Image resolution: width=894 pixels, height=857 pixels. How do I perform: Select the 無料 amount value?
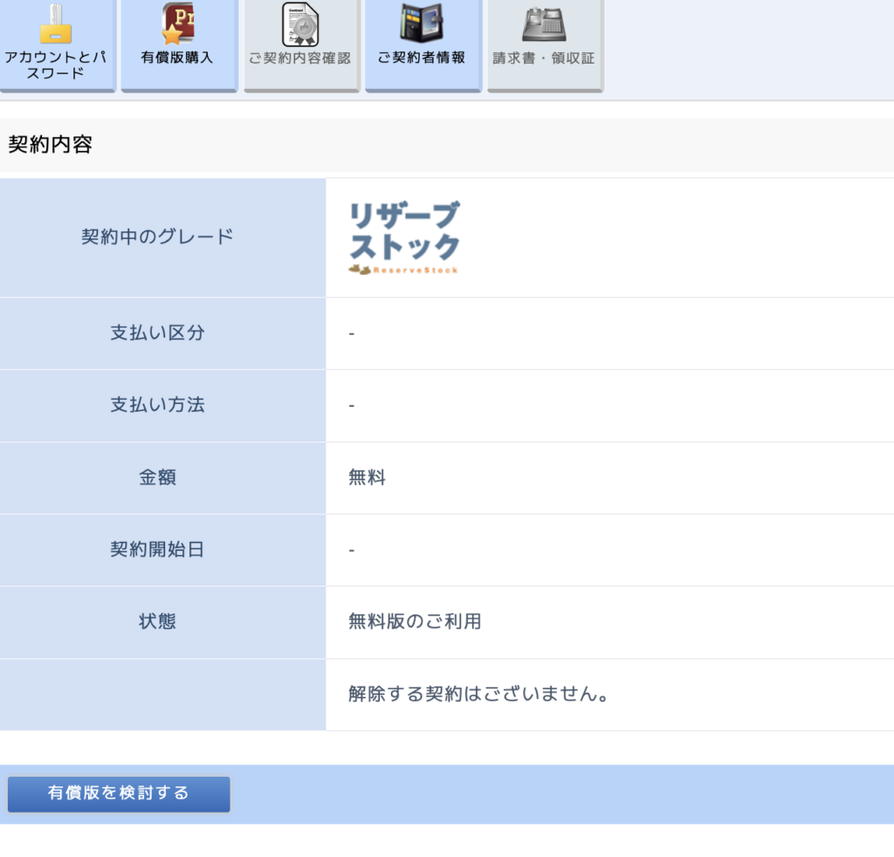click(368, 477)
